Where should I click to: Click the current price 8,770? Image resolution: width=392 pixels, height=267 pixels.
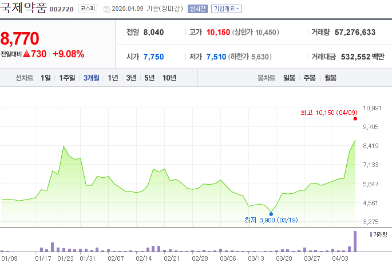20,38
